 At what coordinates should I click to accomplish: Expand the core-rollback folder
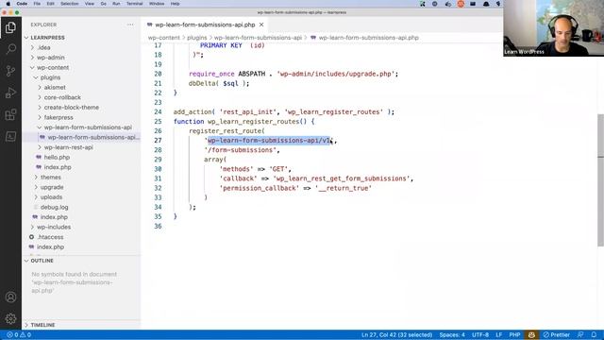click(40, 97)
